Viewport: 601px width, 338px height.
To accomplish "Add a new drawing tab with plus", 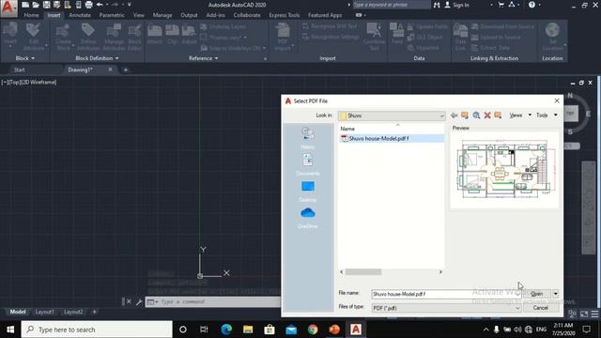I will 125,69.
